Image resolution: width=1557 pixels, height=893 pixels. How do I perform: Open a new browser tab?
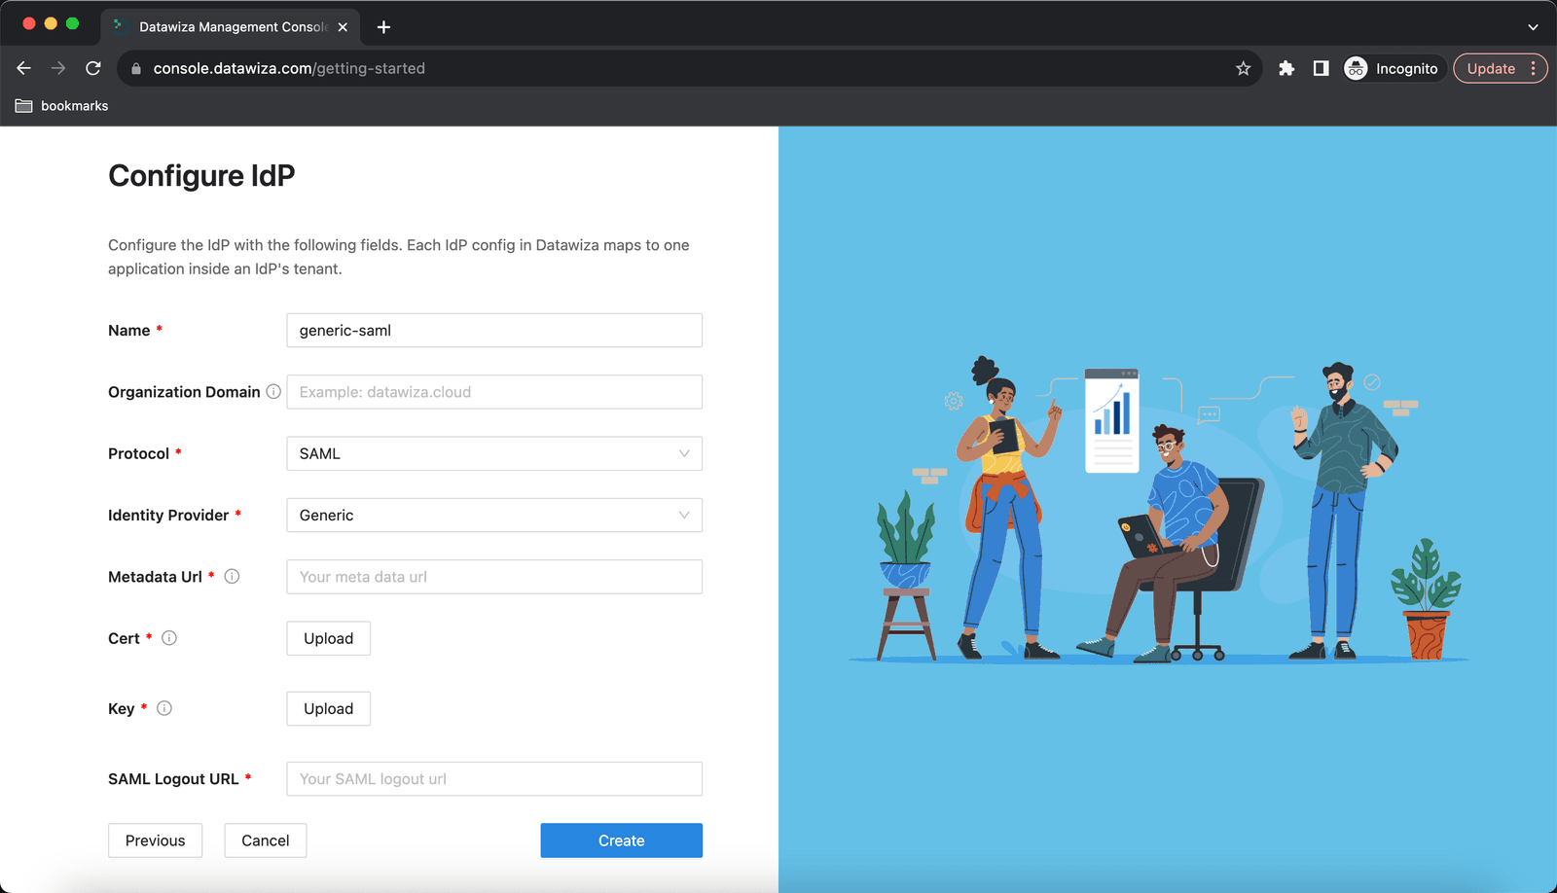[x=383, y=27]
